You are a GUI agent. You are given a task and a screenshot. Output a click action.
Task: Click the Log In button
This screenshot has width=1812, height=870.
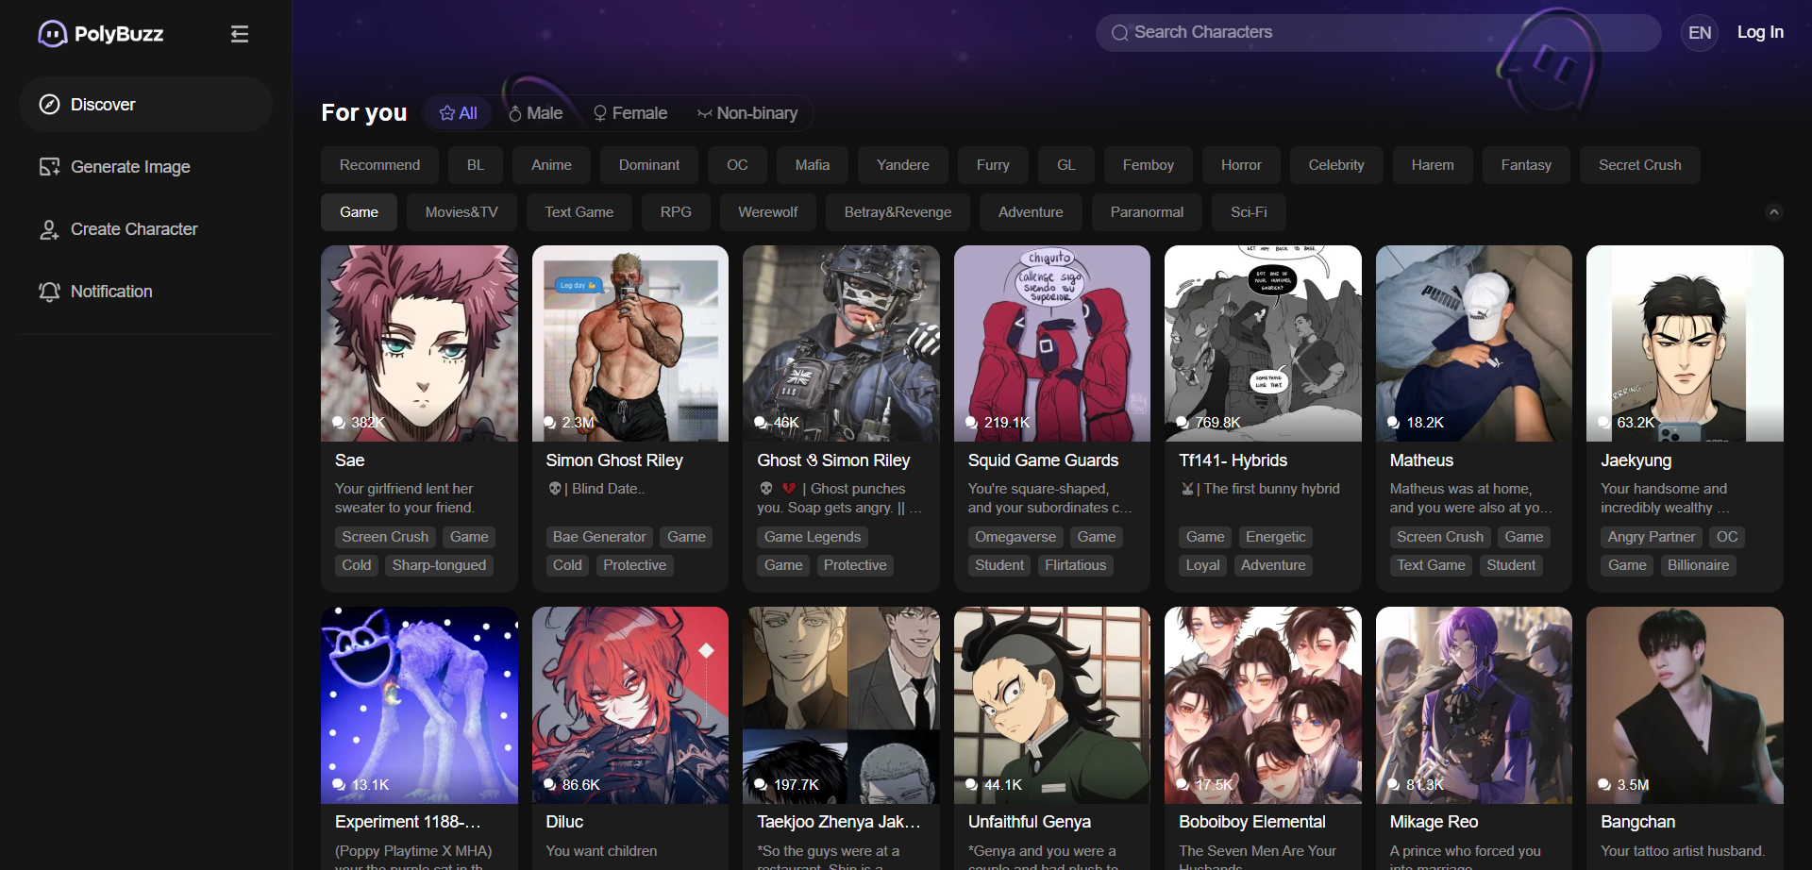[x=1760, y=32]
